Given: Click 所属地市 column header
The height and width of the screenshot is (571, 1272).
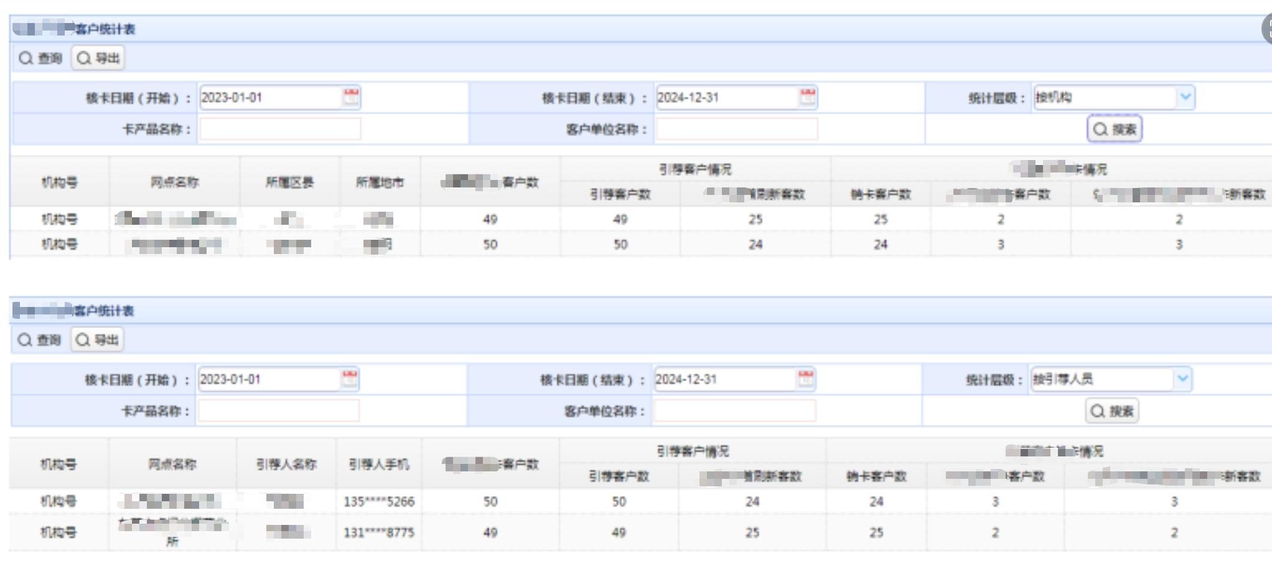Looking at the screenshot, I should tap(380, 182).
